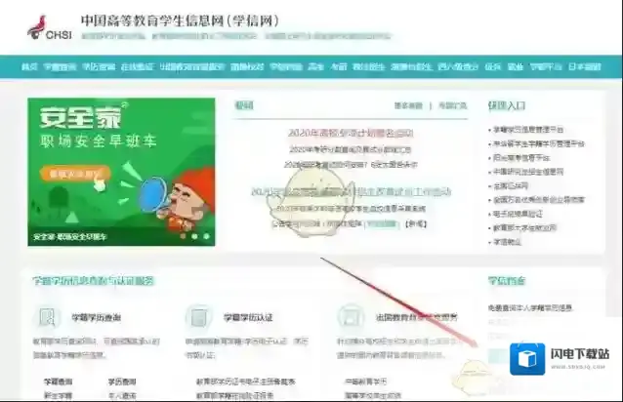
Task: Click the CHSI logo at top left
Action: [x=45, y=25]
